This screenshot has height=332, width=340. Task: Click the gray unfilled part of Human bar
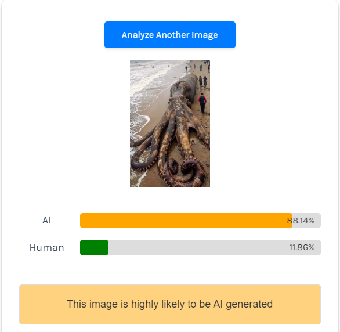215,247
